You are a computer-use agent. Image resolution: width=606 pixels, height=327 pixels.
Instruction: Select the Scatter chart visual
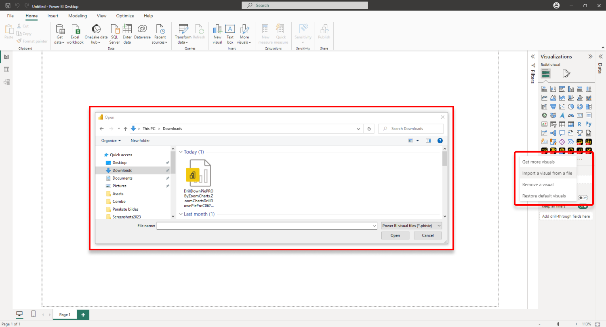click(x=562, y=107)
